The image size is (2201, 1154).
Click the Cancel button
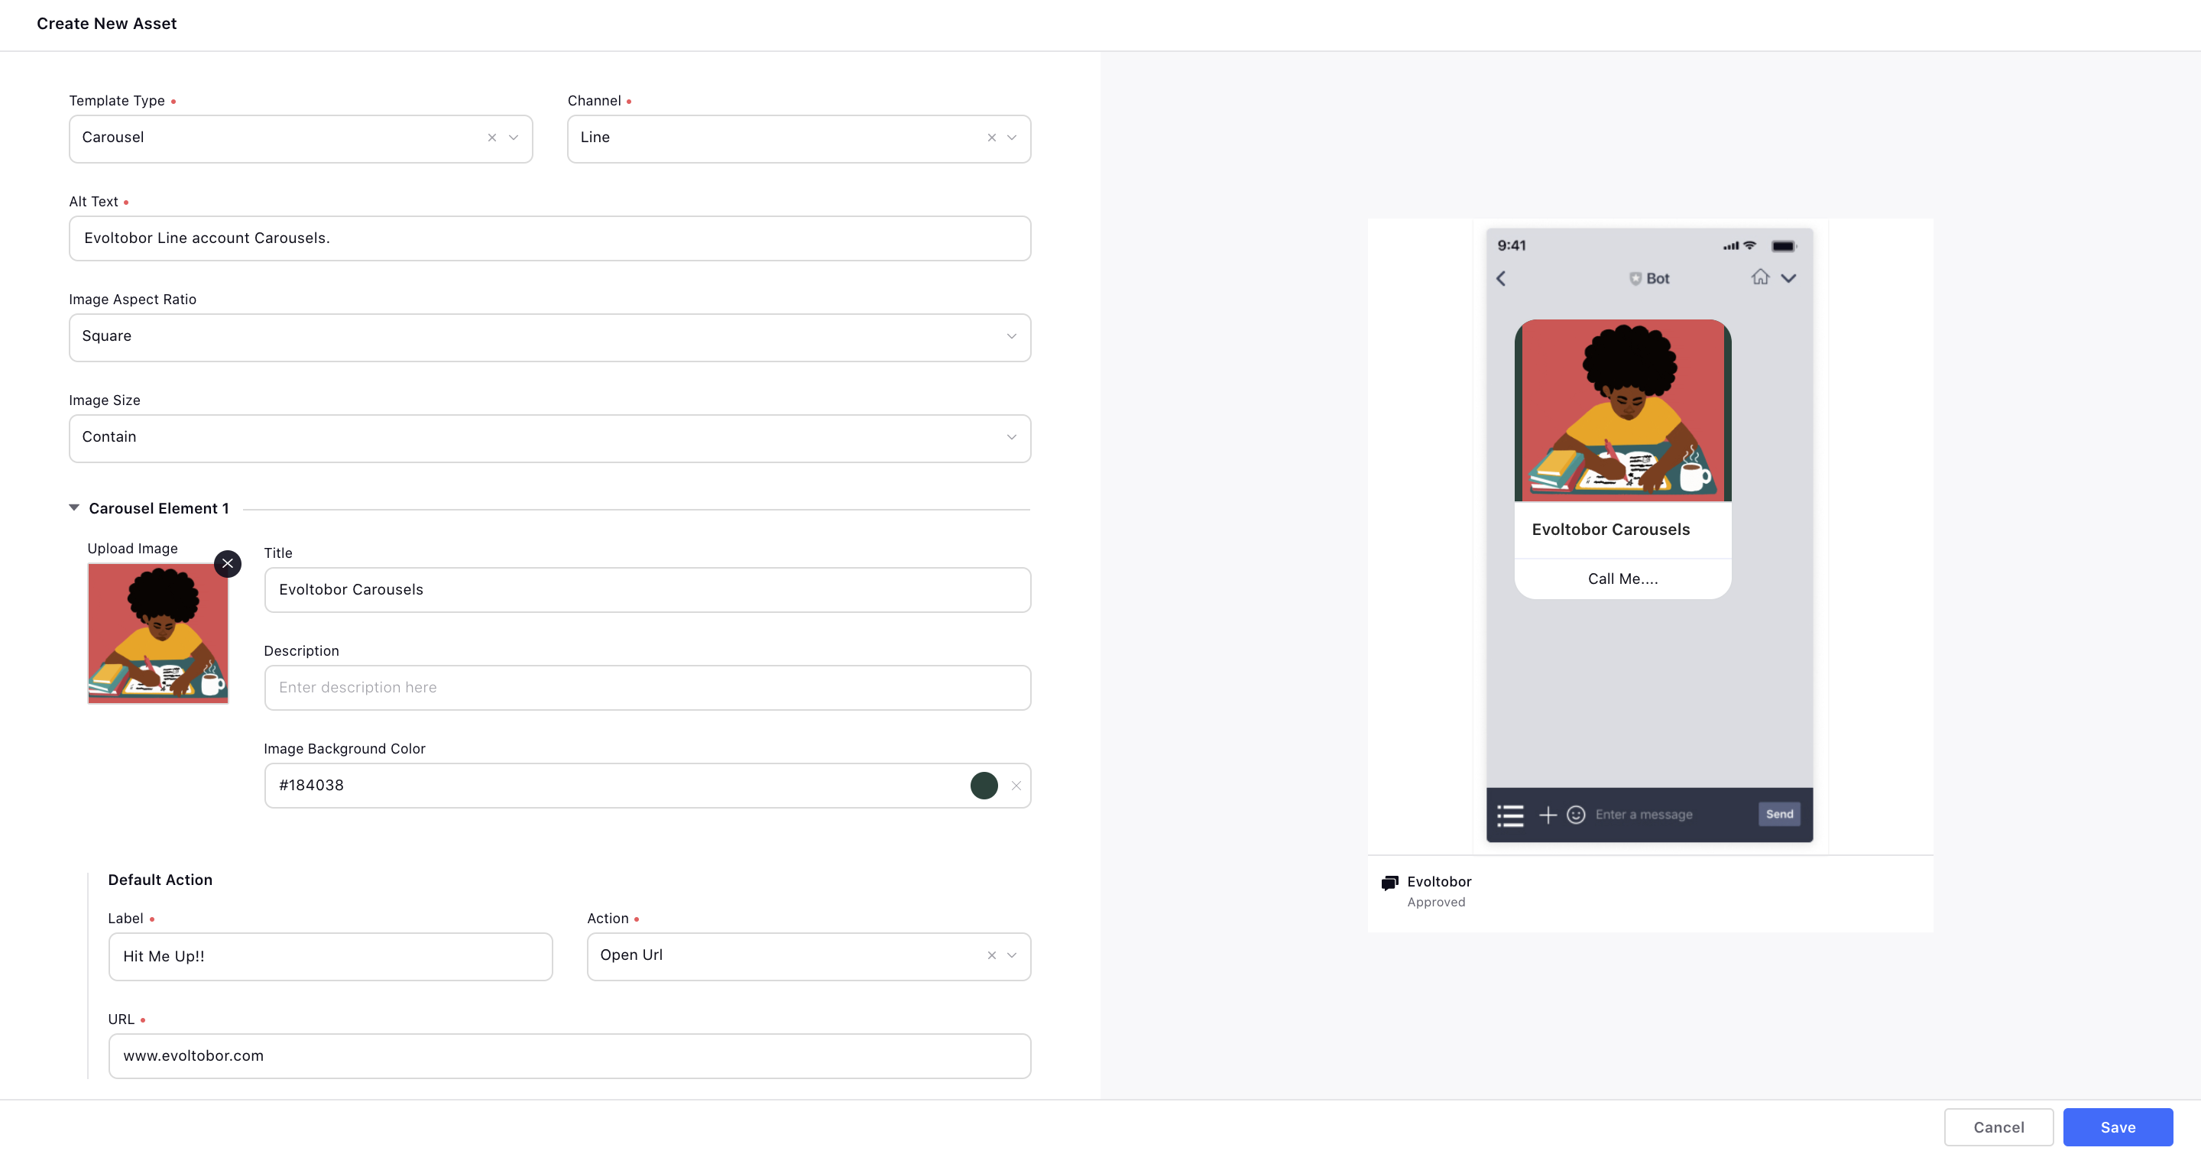coord(1998,1126)
